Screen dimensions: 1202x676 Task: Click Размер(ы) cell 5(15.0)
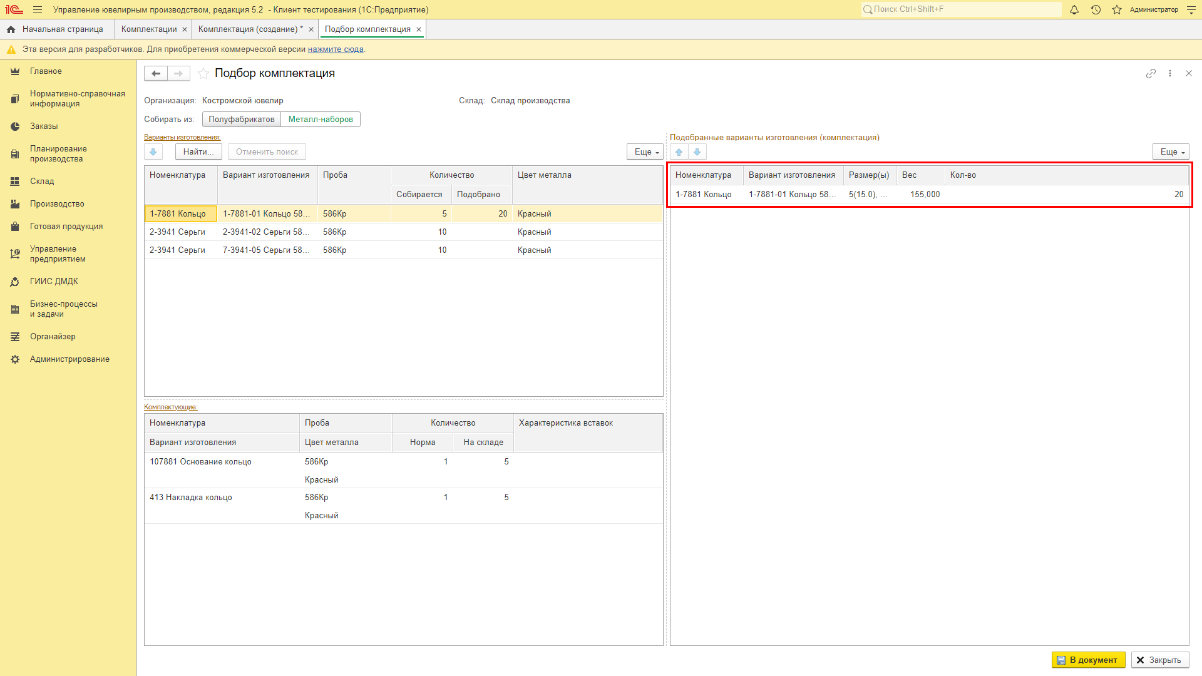click(x=870, y=195)
